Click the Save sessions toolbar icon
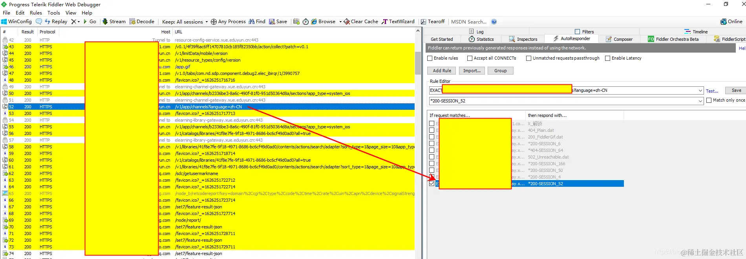 (x=278, y=22)
